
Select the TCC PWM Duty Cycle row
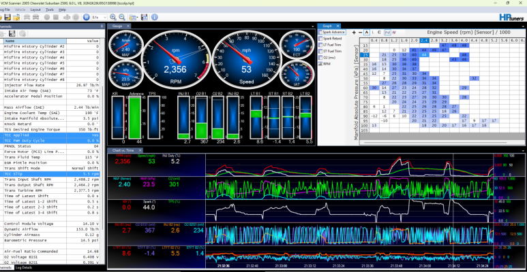click(52, 141)
